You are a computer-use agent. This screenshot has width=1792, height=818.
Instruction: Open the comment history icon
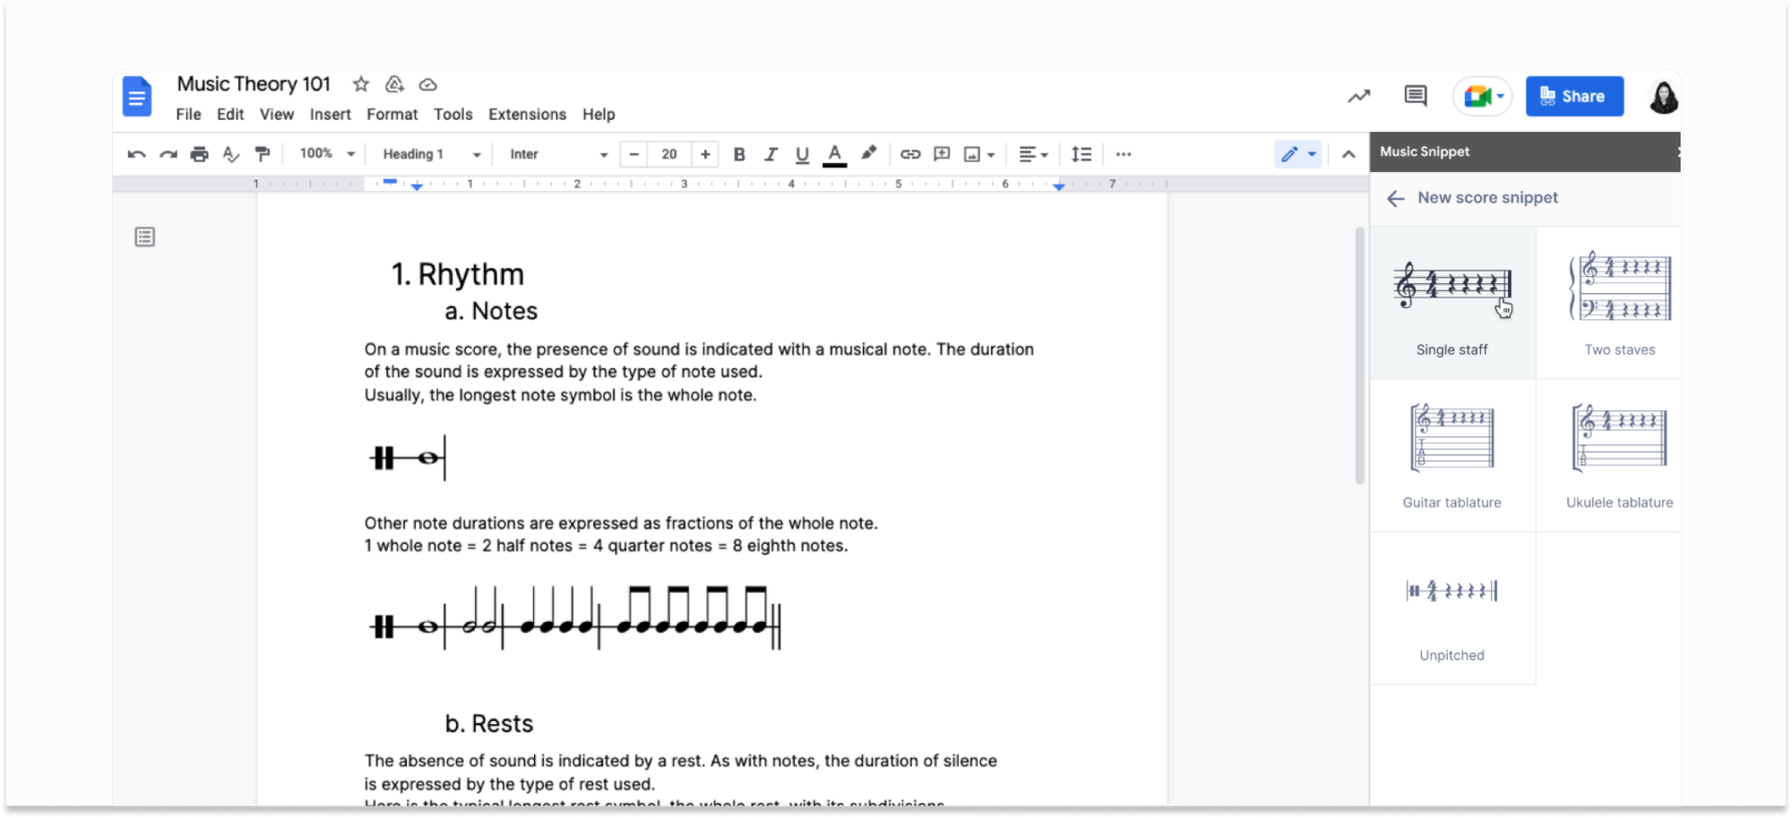[1416, 96]
